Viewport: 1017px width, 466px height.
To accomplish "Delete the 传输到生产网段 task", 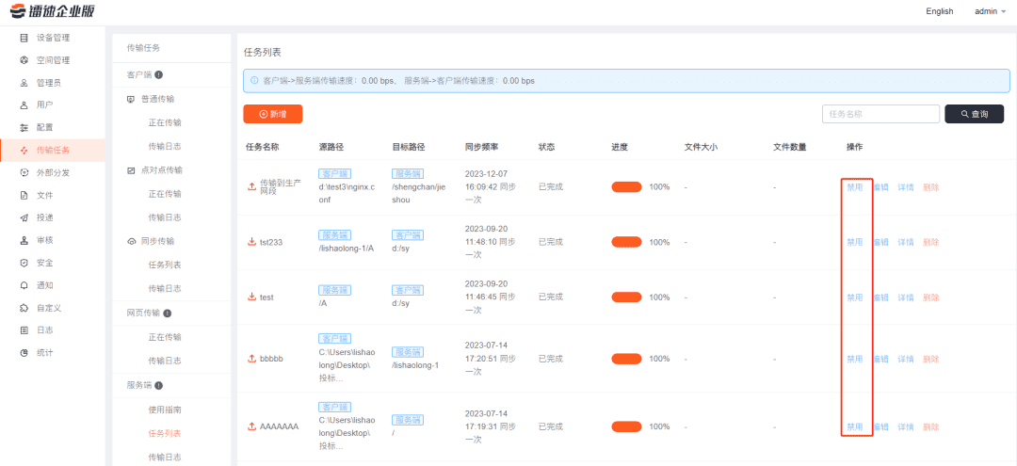I will click(x=930, y=186).
